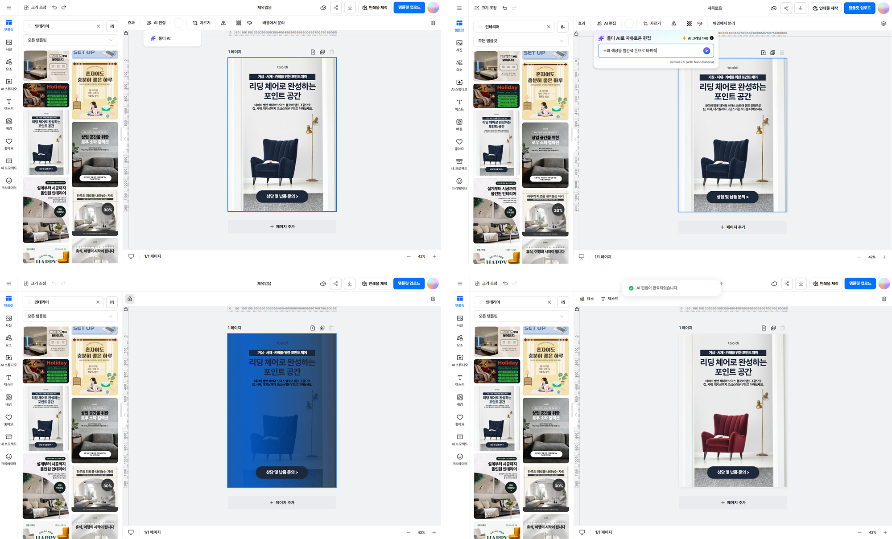Open 텍스트 tab in bottom-right panel toolbar
The image size is (892, 539).
pyautogui.click(x=610, y=299)
